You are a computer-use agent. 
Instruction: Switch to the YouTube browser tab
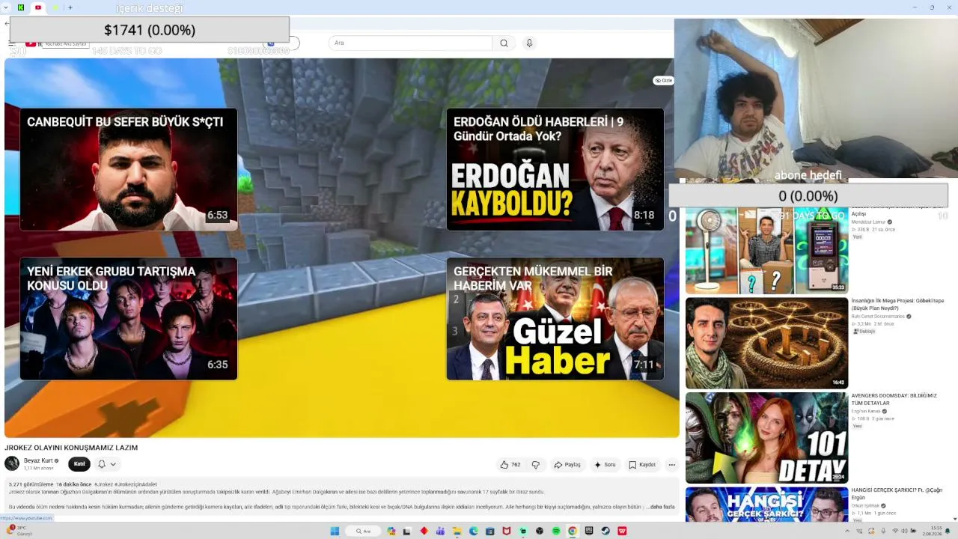37,7
